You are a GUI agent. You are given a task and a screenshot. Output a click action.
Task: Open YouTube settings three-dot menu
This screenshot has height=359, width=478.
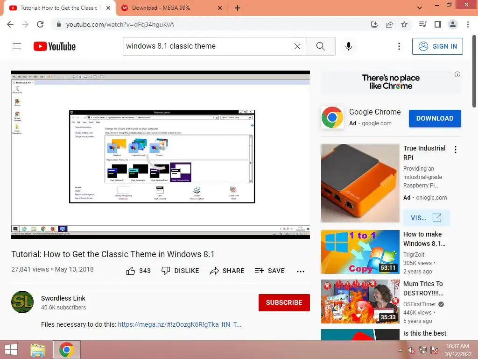tap(399, 46)
